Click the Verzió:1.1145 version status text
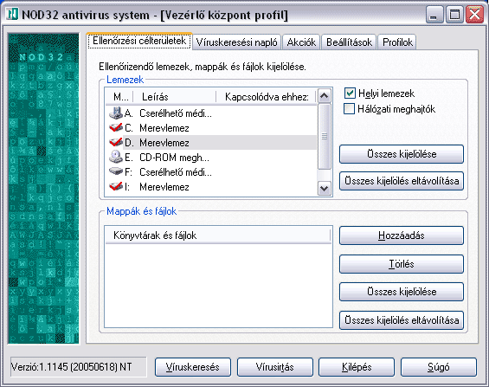The image size is (489, 387). (72, 367)
